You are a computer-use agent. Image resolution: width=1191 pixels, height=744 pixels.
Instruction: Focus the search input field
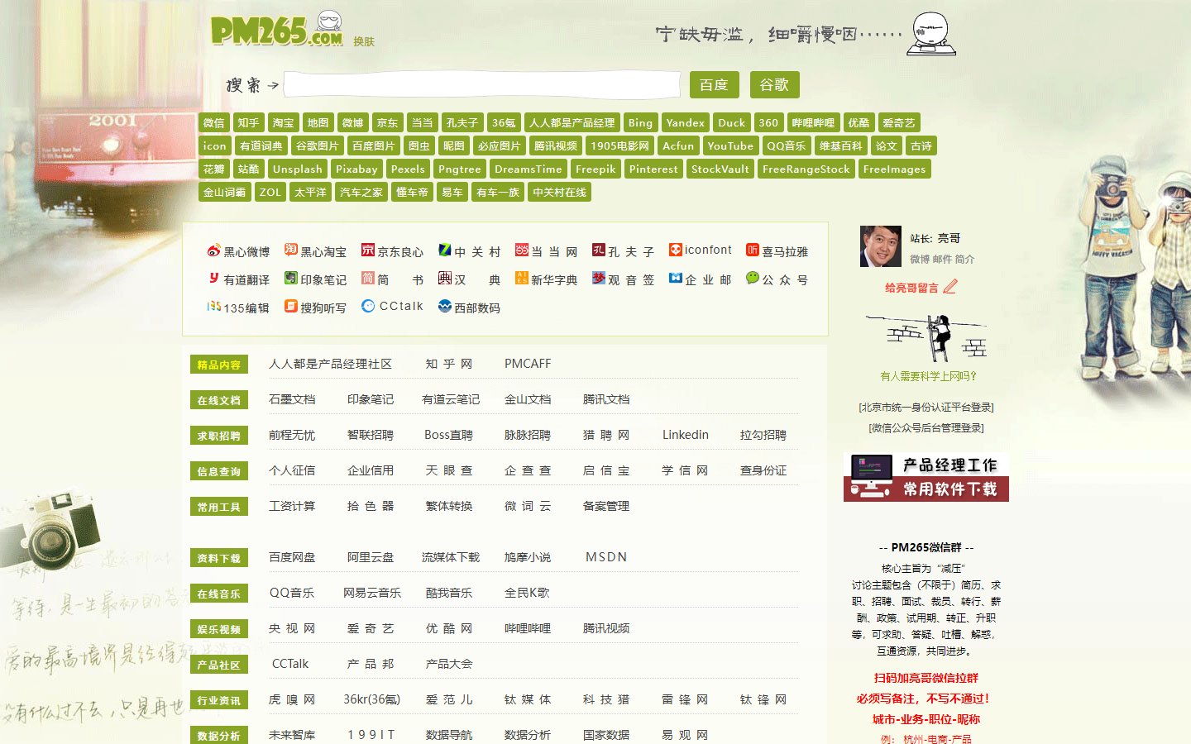(x=482, y=85)
